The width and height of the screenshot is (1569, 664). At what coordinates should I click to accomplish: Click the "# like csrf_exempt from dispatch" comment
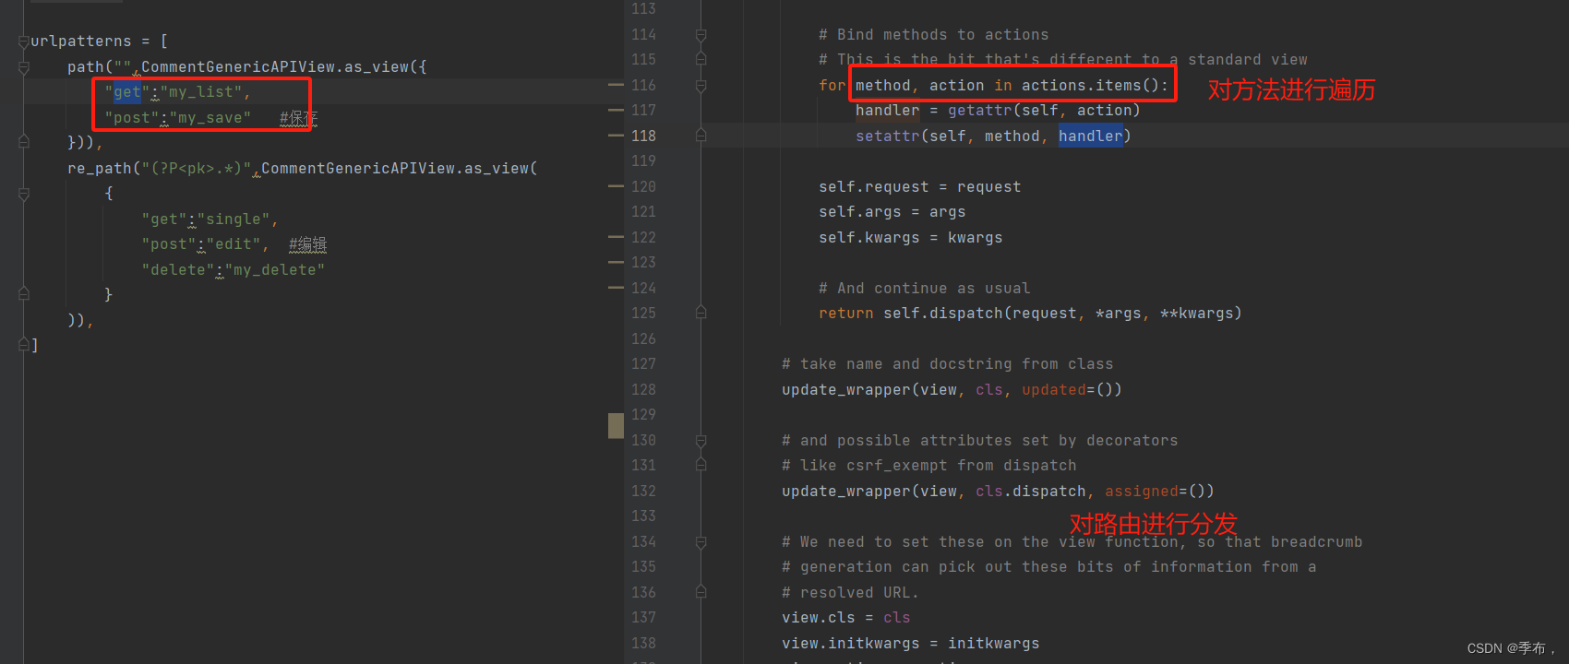point(929,466)
